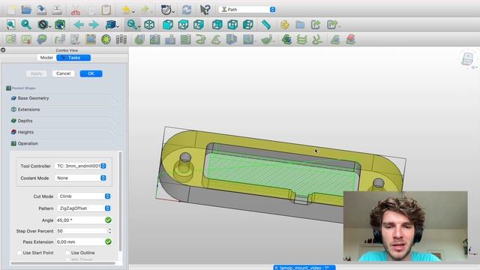Click the Paste clipboard icon
The image size is (480, 270).
coord(106,10)
